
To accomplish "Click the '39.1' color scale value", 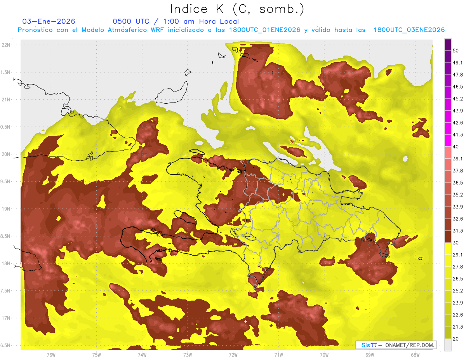I will tap(458, 158).
